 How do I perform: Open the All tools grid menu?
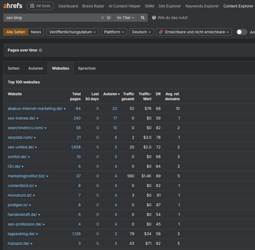(40, 6)
